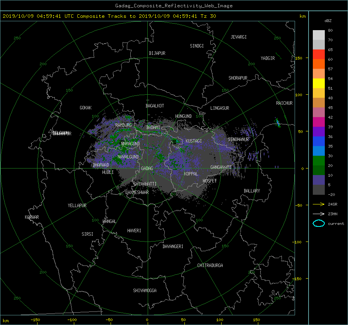The image size is (348, 325).
Task: Click the yellow 24SR track arrow in legend
Action: 319,204
